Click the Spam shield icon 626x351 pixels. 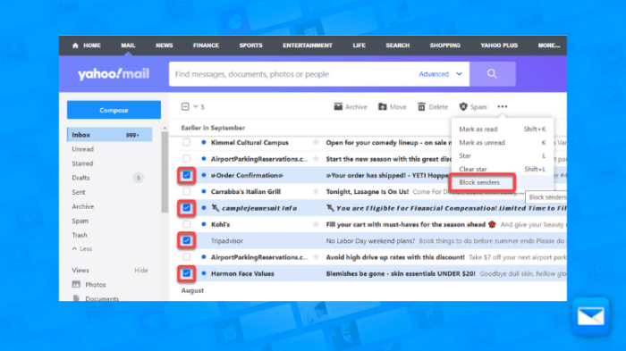pos(463,106)
